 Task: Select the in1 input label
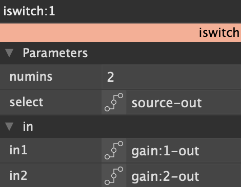pyautogui.click(x=18, y=150)
